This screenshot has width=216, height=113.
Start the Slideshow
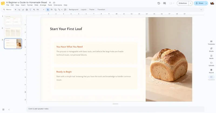pos(183,3)
